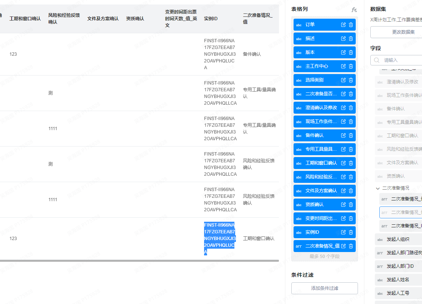The image size is (422, 304).
Task: Delete the 二次准备情况_值 column field
Action: tap(351, 246)
